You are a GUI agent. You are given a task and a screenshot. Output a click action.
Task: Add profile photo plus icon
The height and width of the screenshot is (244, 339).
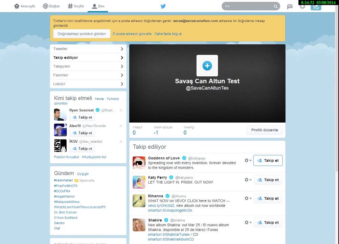click(x=207, y=66)
